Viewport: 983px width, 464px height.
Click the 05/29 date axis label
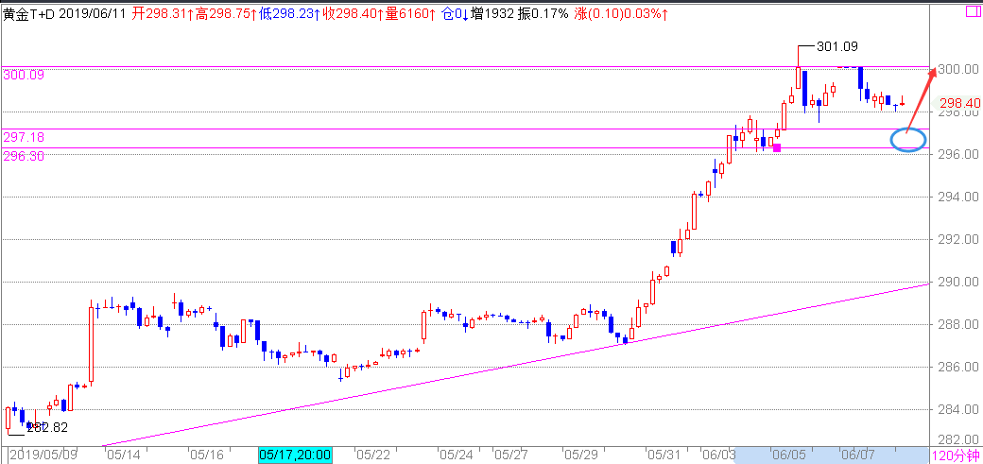580,455
